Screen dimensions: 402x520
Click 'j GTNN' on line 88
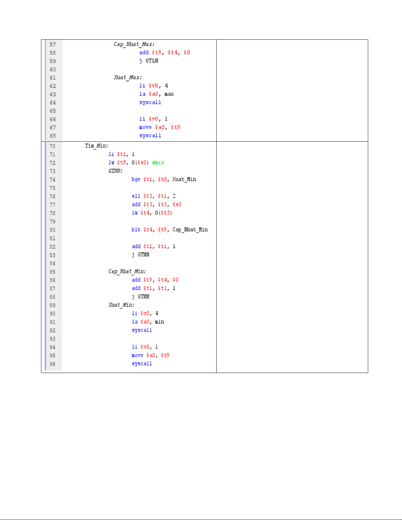coord(140,297)
